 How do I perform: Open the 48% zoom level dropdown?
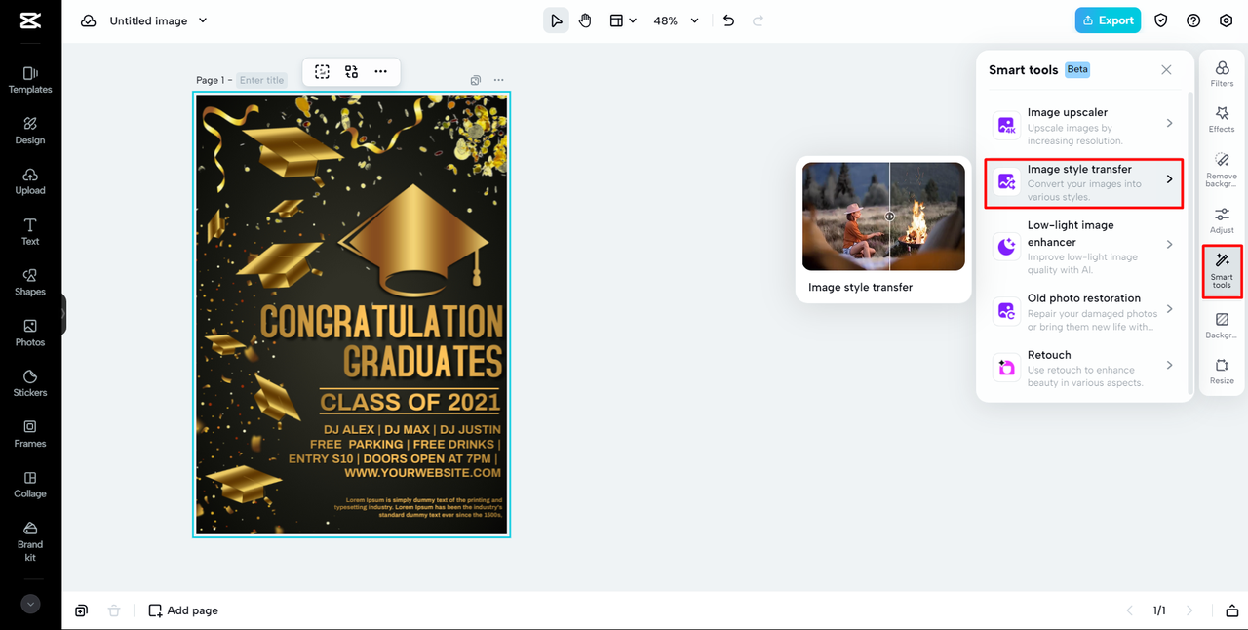677,20
